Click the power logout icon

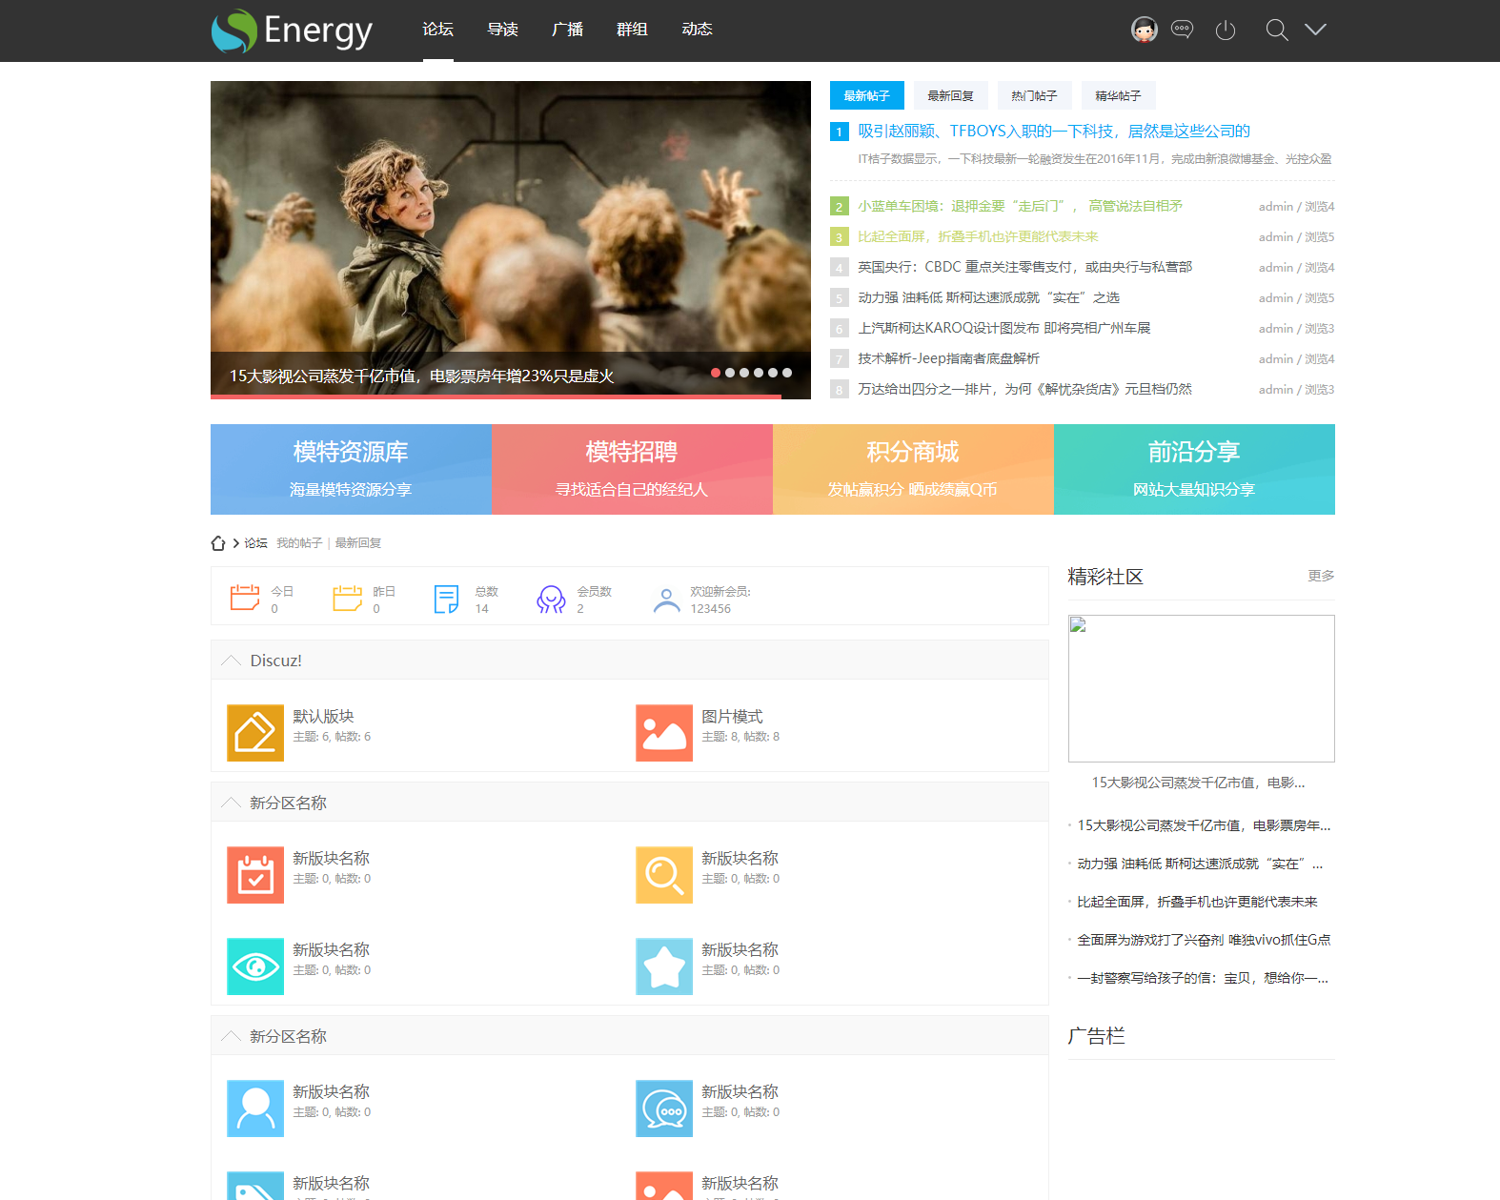[1226, 31]
